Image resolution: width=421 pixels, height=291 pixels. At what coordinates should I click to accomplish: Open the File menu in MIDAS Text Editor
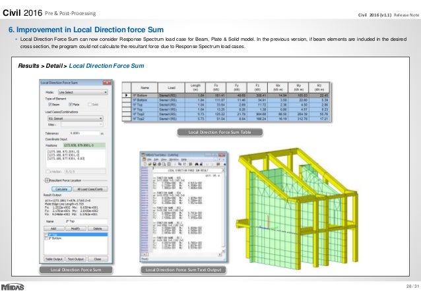(149, 159)
